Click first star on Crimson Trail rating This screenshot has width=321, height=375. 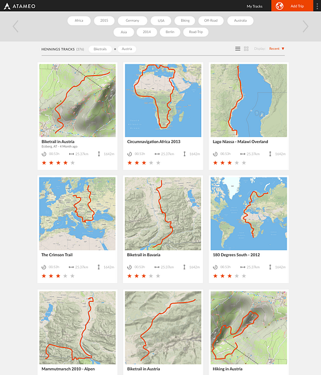coord(44,276)
